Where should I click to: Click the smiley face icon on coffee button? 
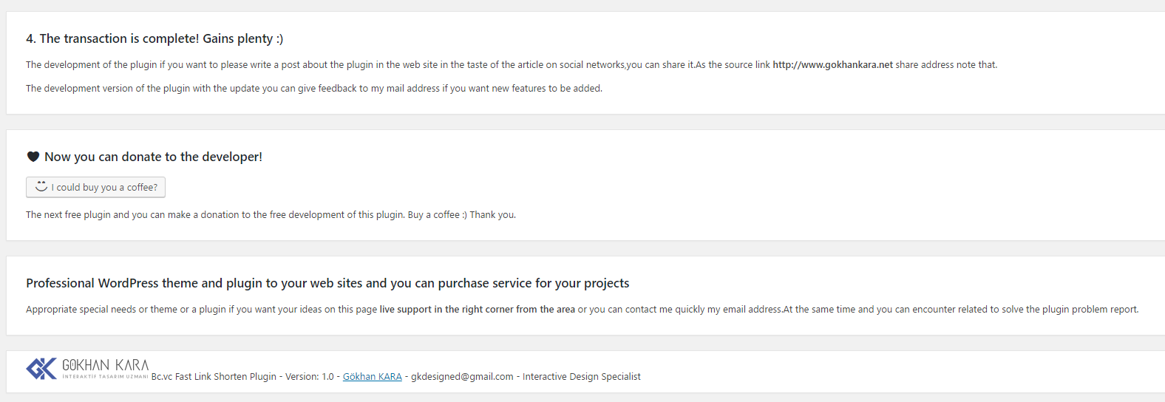(41, 186)
